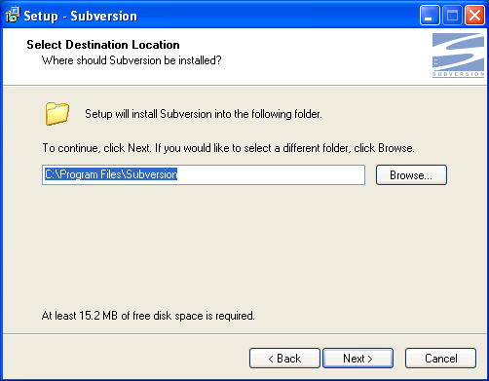Viewport: 489px width, 381px height.
Task: Click the 'Select Destination Location' heading
Action: coord(103,45)
